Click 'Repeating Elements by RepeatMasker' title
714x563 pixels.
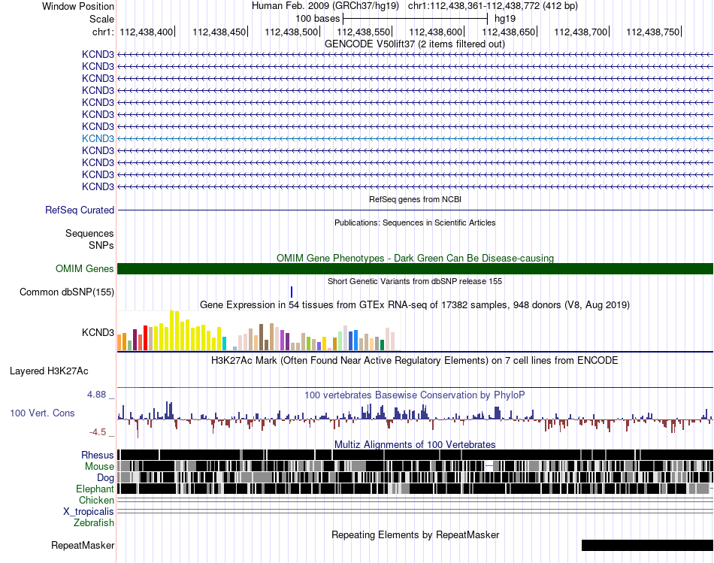(x=415, y=534)
